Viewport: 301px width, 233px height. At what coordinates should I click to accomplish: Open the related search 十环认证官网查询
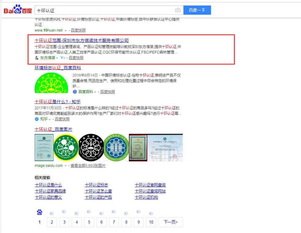pyautogui.click(x=150, y=185)
